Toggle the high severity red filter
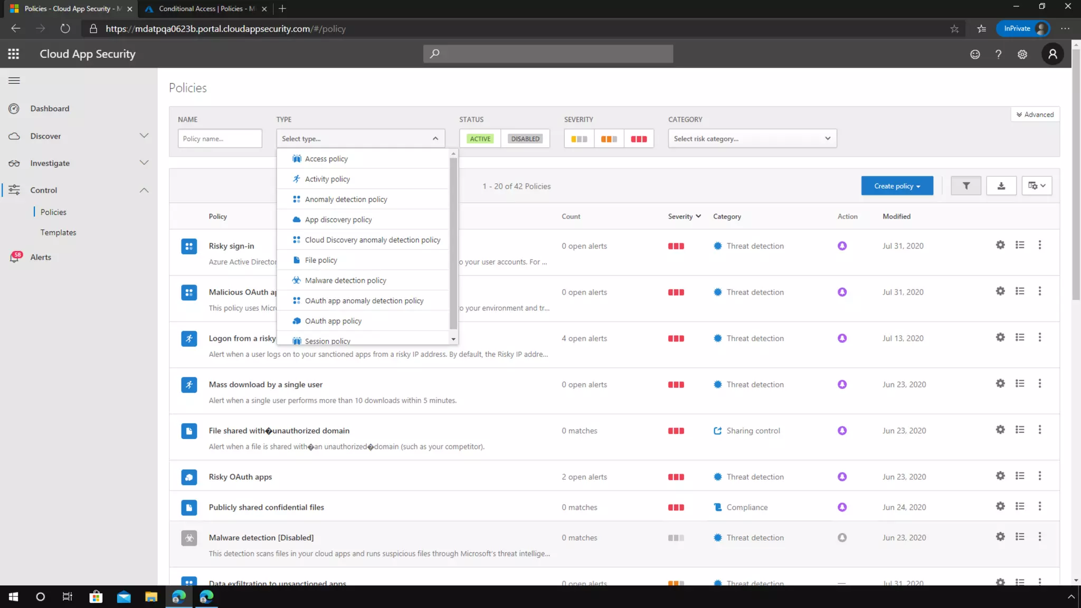The height and width of the screenshot is (608, 1081). [x=638, y=139]
